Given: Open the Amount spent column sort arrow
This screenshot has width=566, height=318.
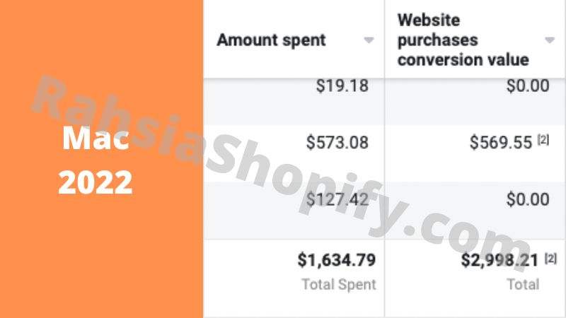Looking at the screenshot, I should [369, 41].
